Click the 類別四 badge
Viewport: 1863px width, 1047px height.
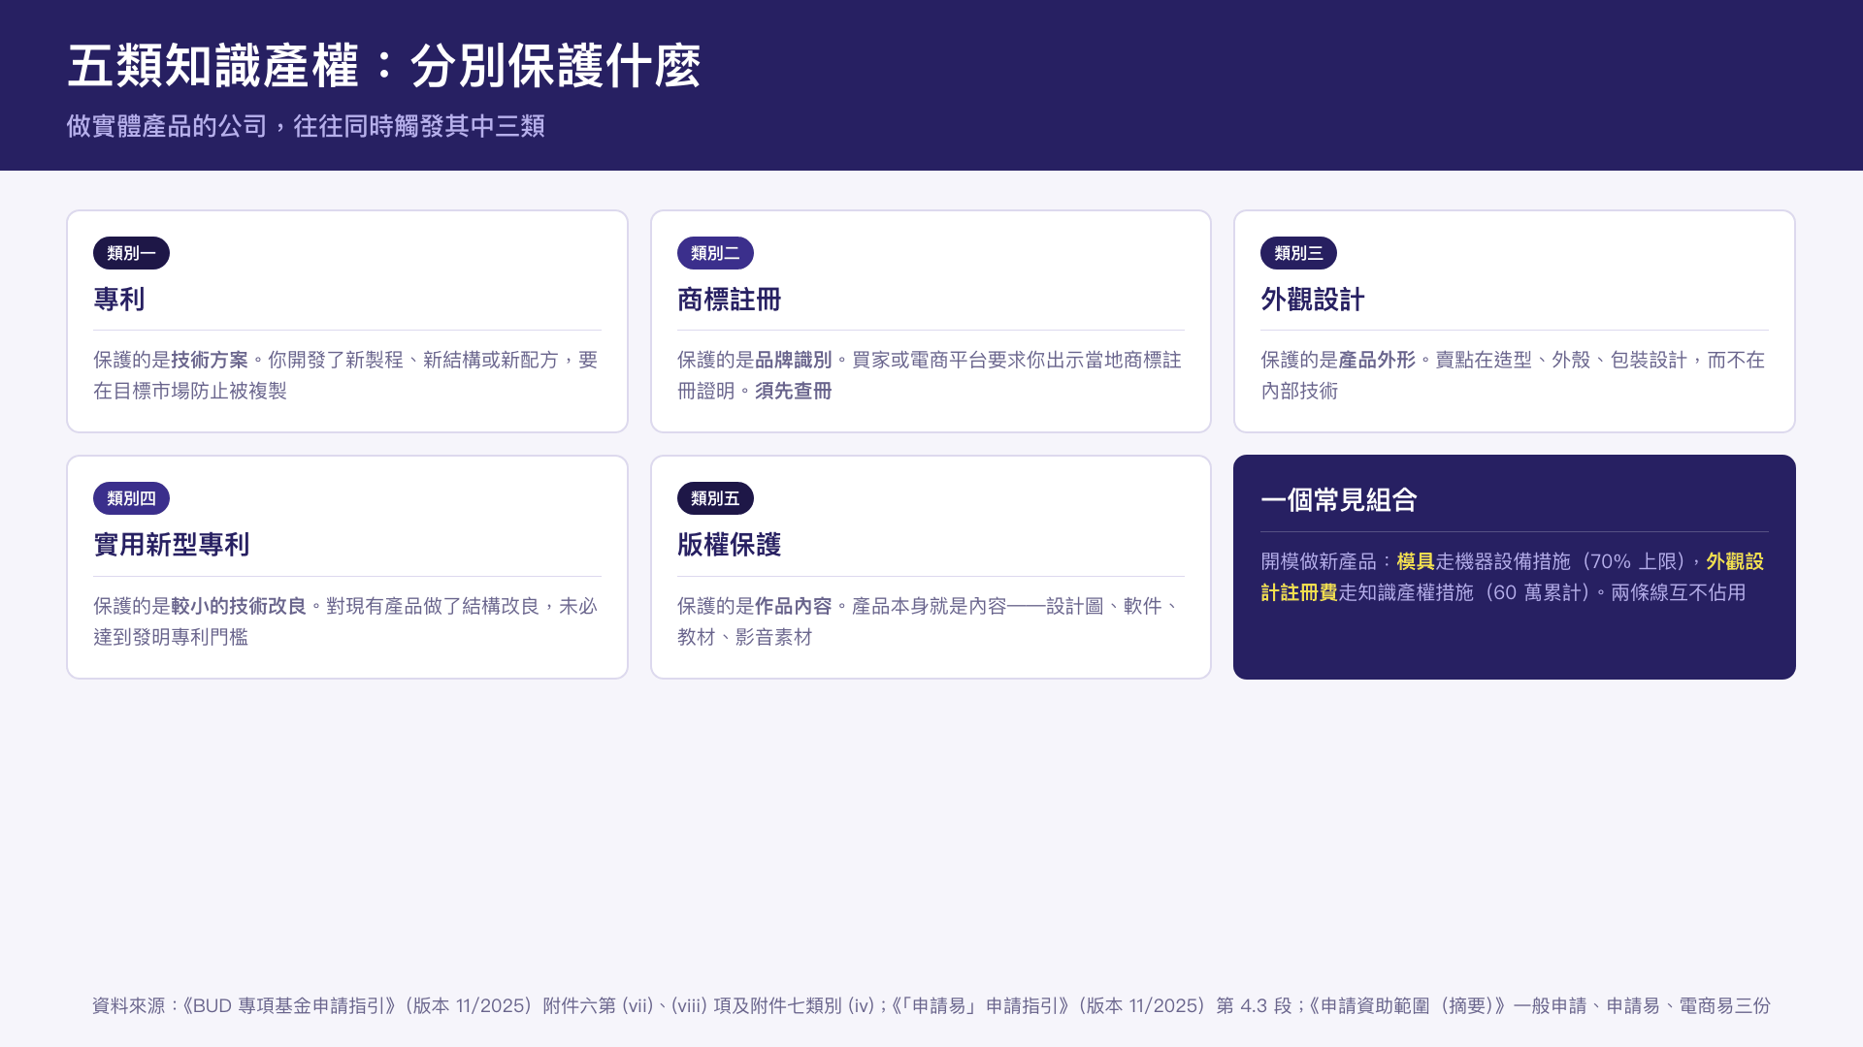pos(131,498)
